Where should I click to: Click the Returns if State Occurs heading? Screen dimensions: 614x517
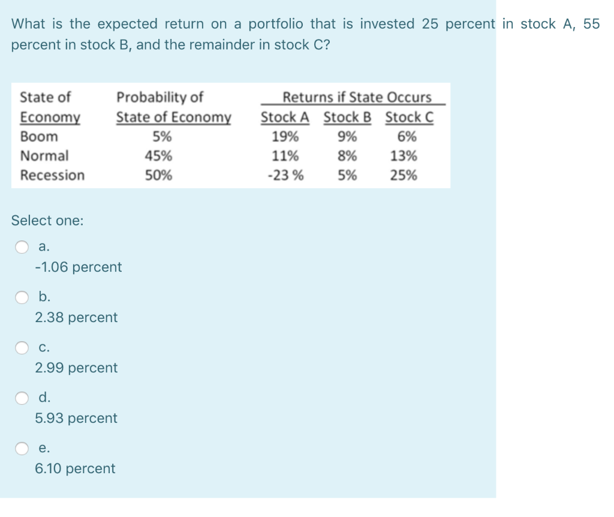click(x=357, y=98)
